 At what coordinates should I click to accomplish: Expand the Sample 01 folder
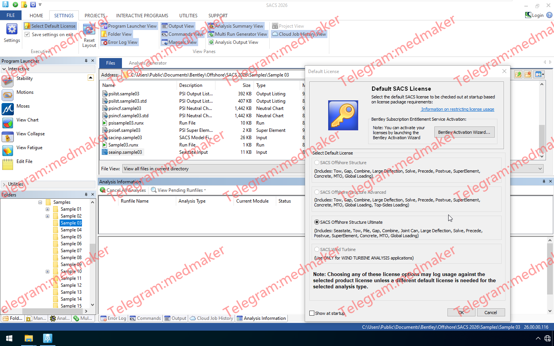click(x=47, y=209)
